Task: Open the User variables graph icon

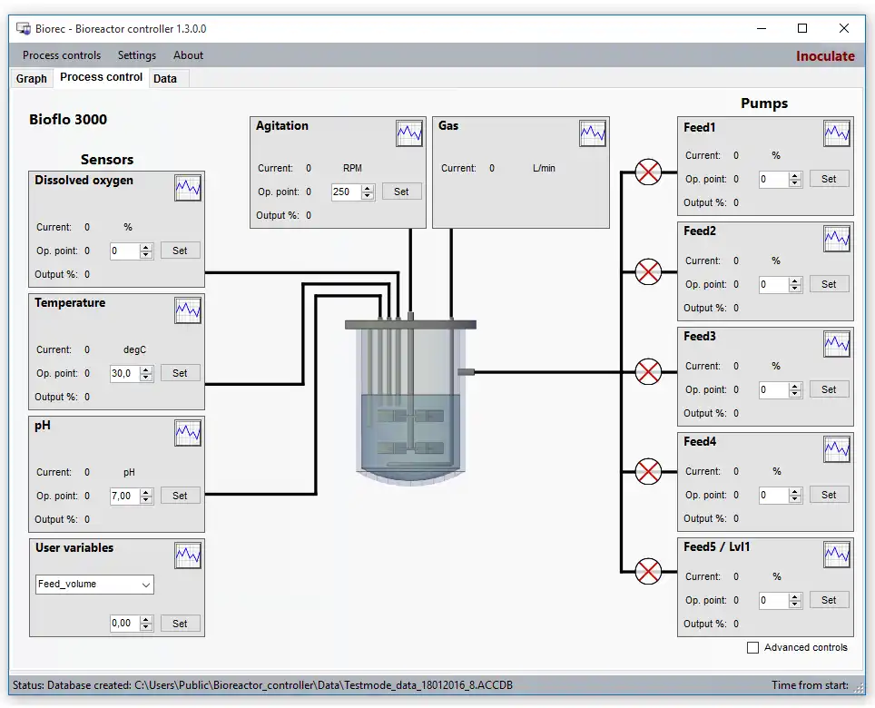Action: point(188,556)
